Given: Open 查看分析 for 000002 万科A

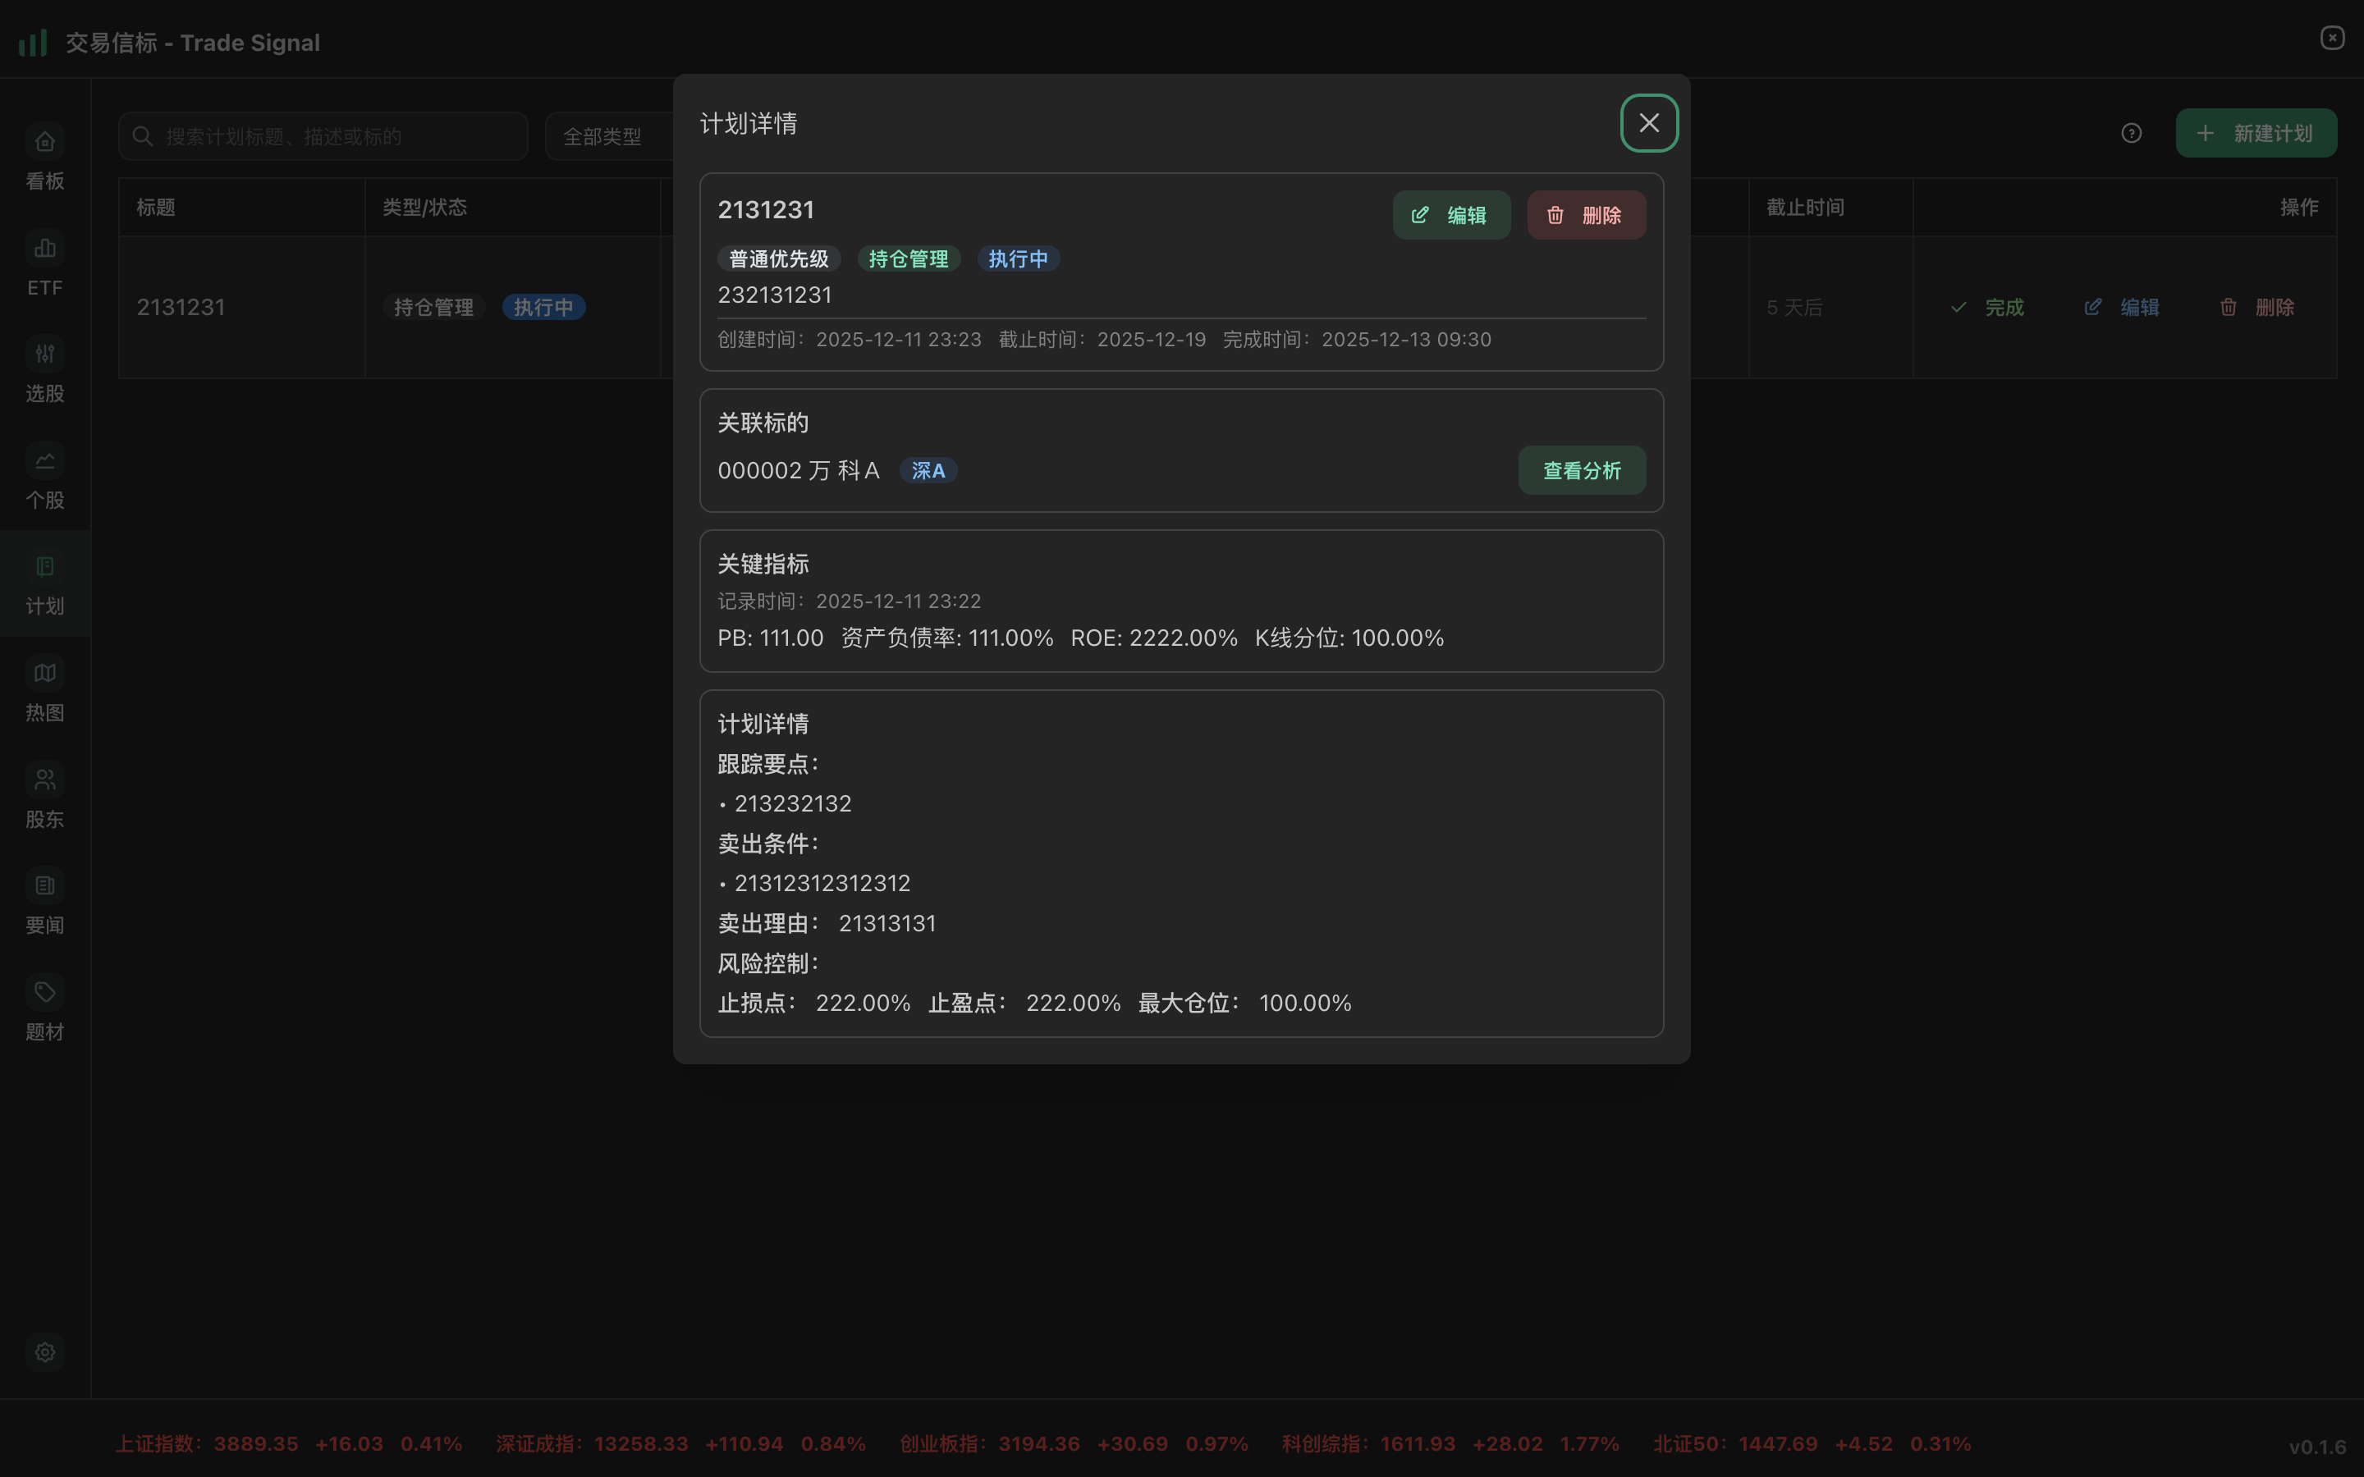Looking at the screenshot, I should pyautogui.click(x=1581, y=470).
